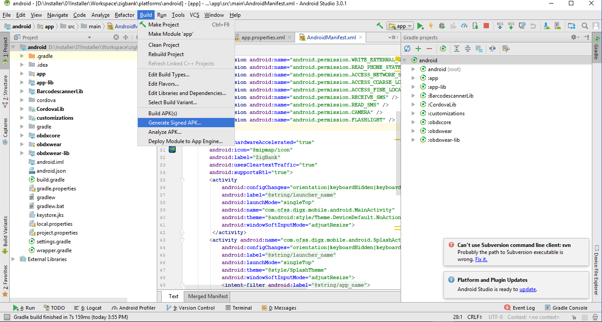
Task: Click the CRLF line separator in status bar
Action: [x=475, y=317]
